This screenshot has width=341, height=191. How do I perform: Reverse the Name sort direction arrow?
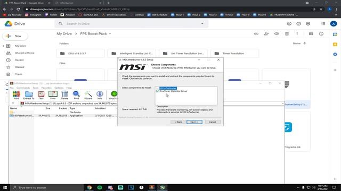[x=305, y=44]
